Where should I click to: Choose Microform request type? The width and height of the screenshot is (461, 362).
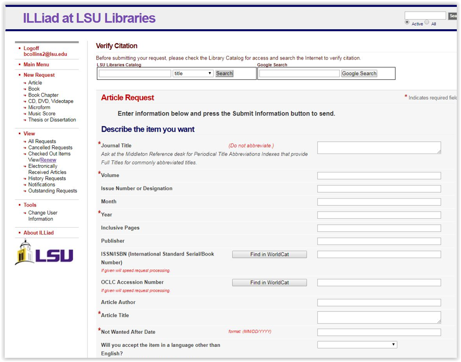pyautogui.click(x=39, y=108)
